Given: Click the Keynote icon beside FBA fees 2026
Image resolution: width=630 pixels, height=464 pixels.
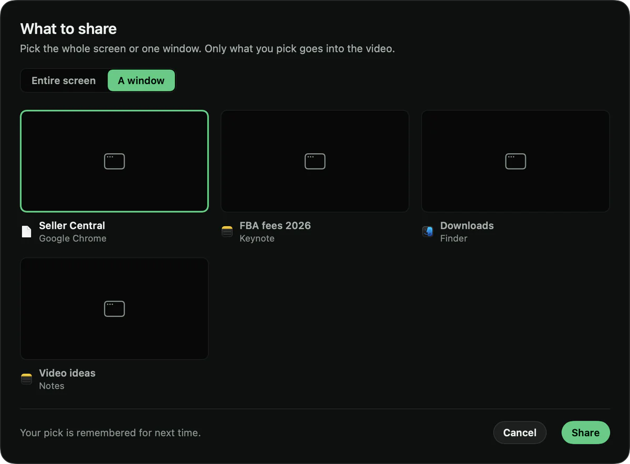Looking at the screenshot, I should (x=227, y=231).
